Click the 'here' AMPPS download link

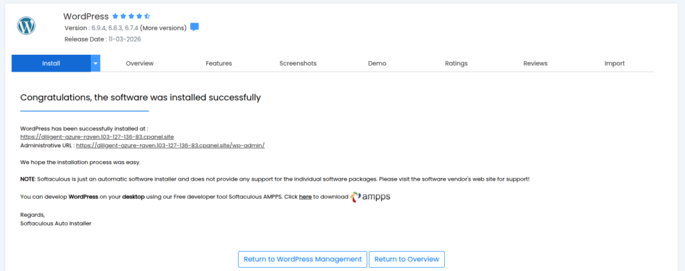[305, 197]
